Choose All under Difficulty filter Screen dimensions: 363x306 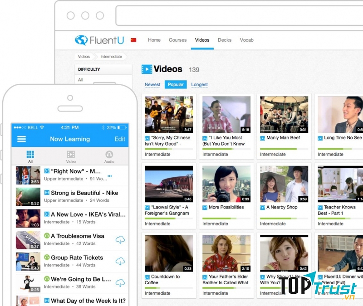click(x=81, y=80)
